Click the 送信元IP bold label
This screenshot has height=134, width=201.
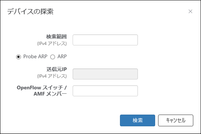click(56, 69)
